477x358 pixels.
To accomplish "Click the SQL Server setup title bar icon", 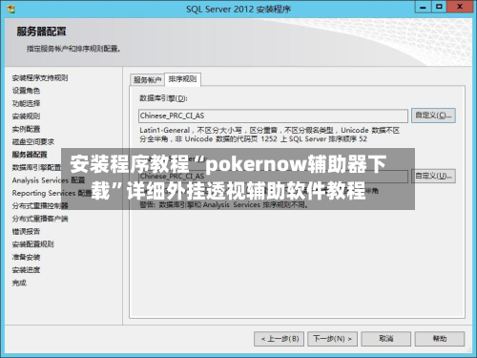I will pos(11,9).
